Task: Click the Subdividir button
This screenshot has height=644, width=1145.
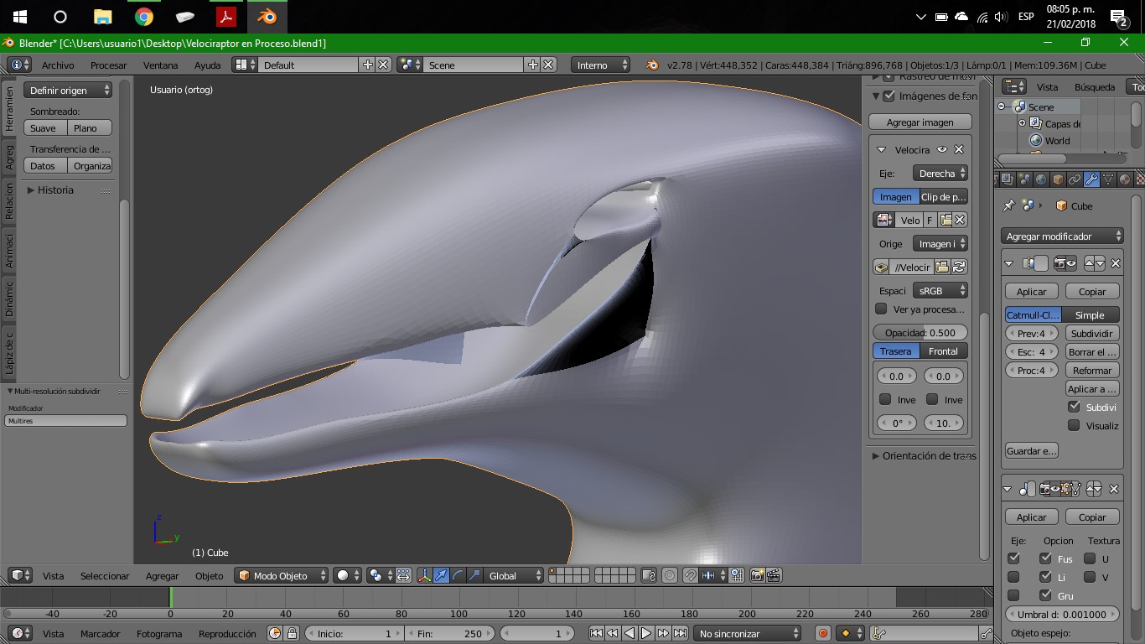Action: (x=1091, y=333)
